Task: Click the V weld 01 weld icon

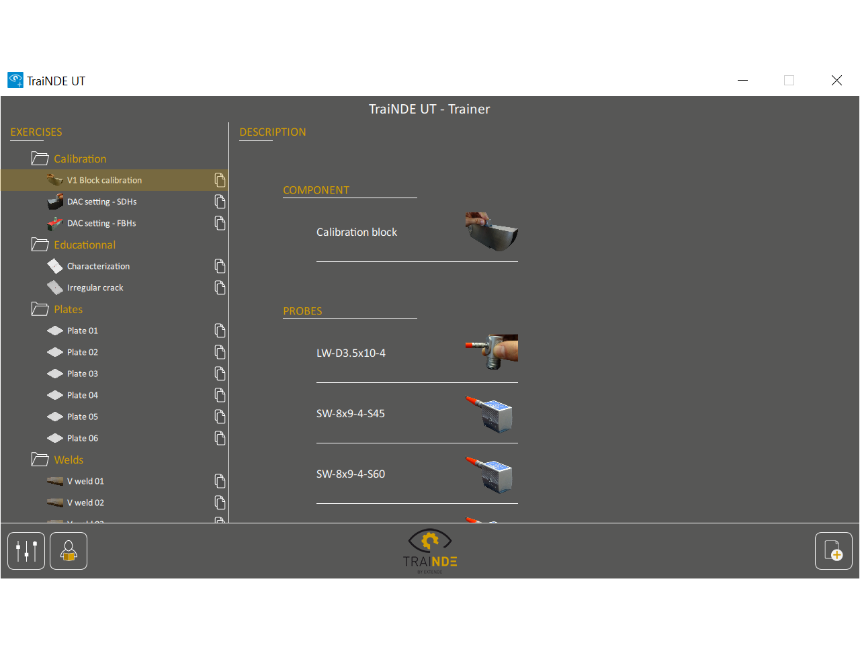Action: click(55, 481)
